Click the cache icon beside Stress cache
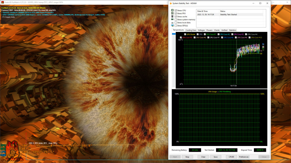The height and width of the screenshot is (163, 291). (x=172, y=17)
